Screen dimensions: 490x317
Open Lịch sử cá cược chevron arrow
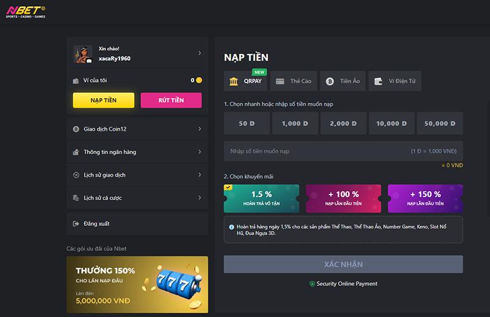(200, 198)
